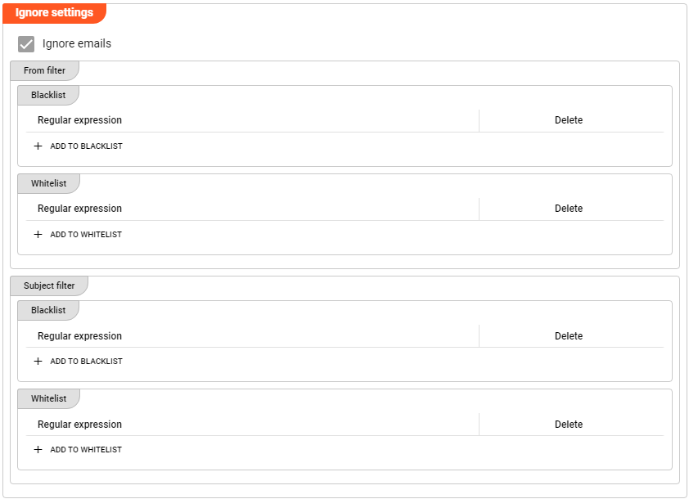Click Delete column header in From filter Whitelist
This screenshot has height=499, width=689.
(569, 209)
